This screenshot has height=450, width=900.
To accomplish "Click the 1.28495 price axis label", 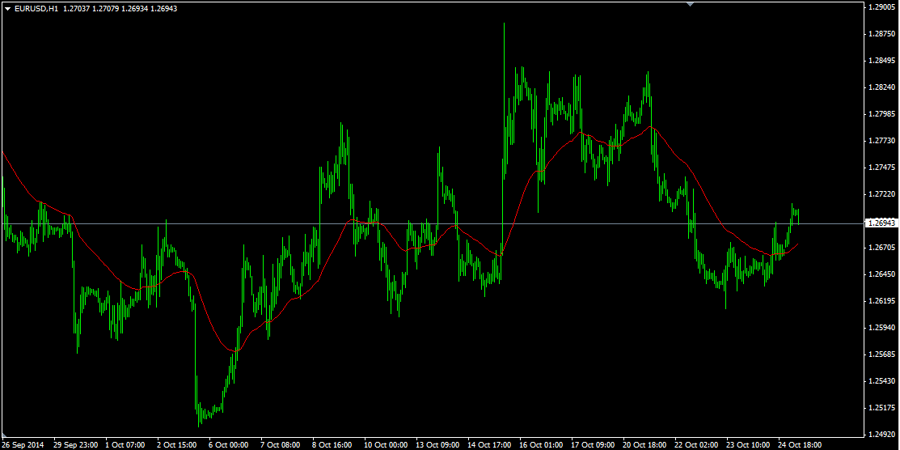I will coord(881,61).
